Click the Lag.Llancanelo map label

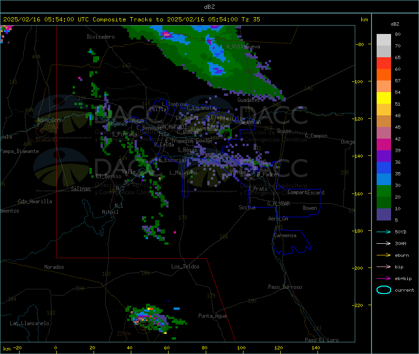pos(29,324)
